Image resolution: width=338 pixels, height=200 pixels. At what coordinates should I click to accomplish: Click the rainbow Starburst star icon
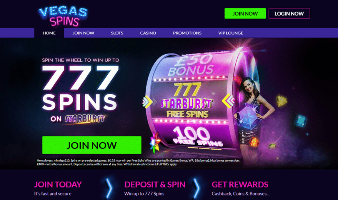click(x=155, y=143)
